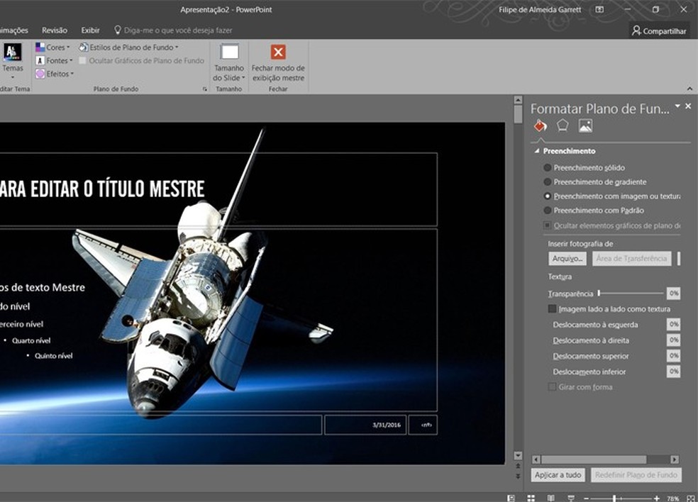Choose Preenchimento de gradiente option
Screen dimensions: 698x502
click(548, 182)
